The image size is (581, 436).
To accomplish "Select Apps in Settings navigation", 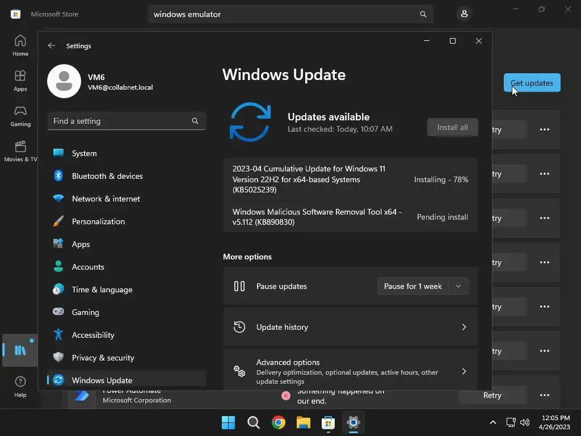I will pos(127,244).
